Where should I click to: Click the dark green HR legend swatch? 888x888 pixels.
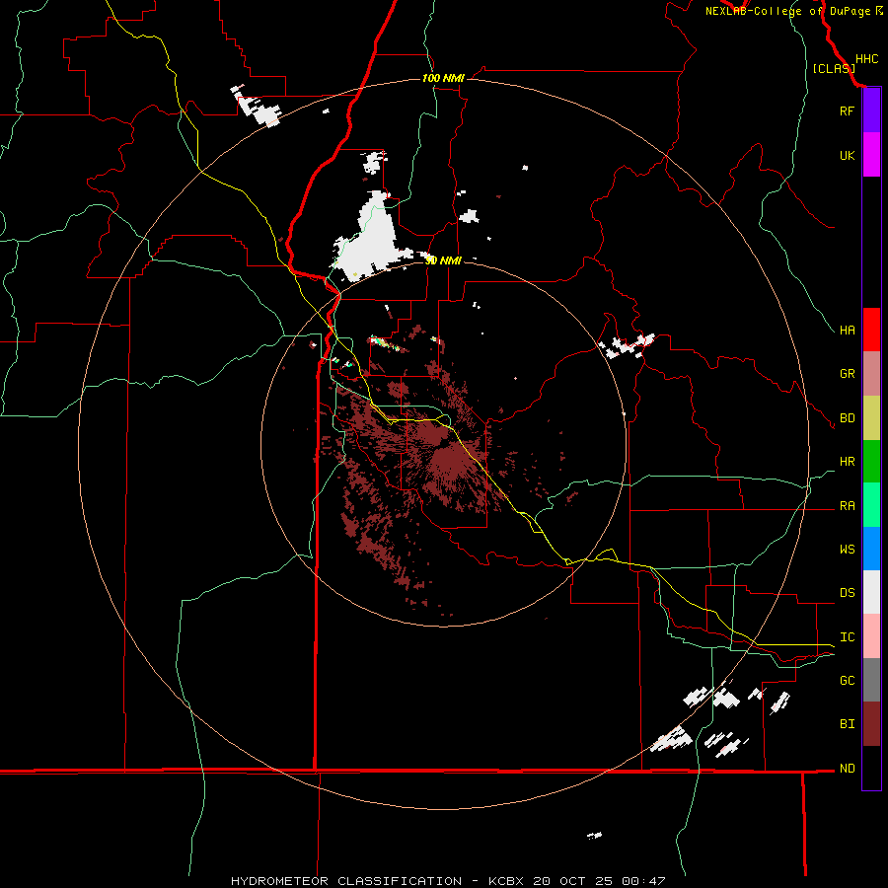pos(871,462)
